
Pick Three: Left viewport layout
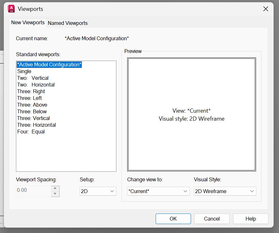[x=30, y=98]
